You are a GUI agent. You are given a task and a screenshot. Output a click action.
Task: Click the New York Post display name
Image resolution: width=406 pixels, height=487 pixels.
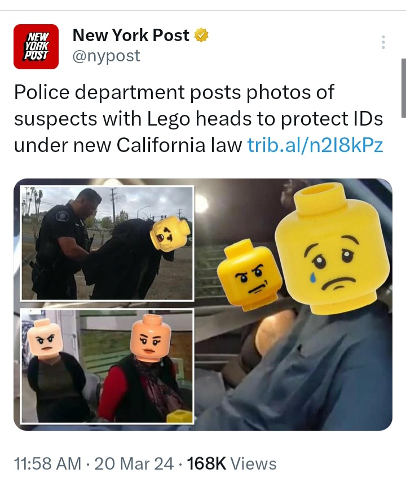[131, 35]
